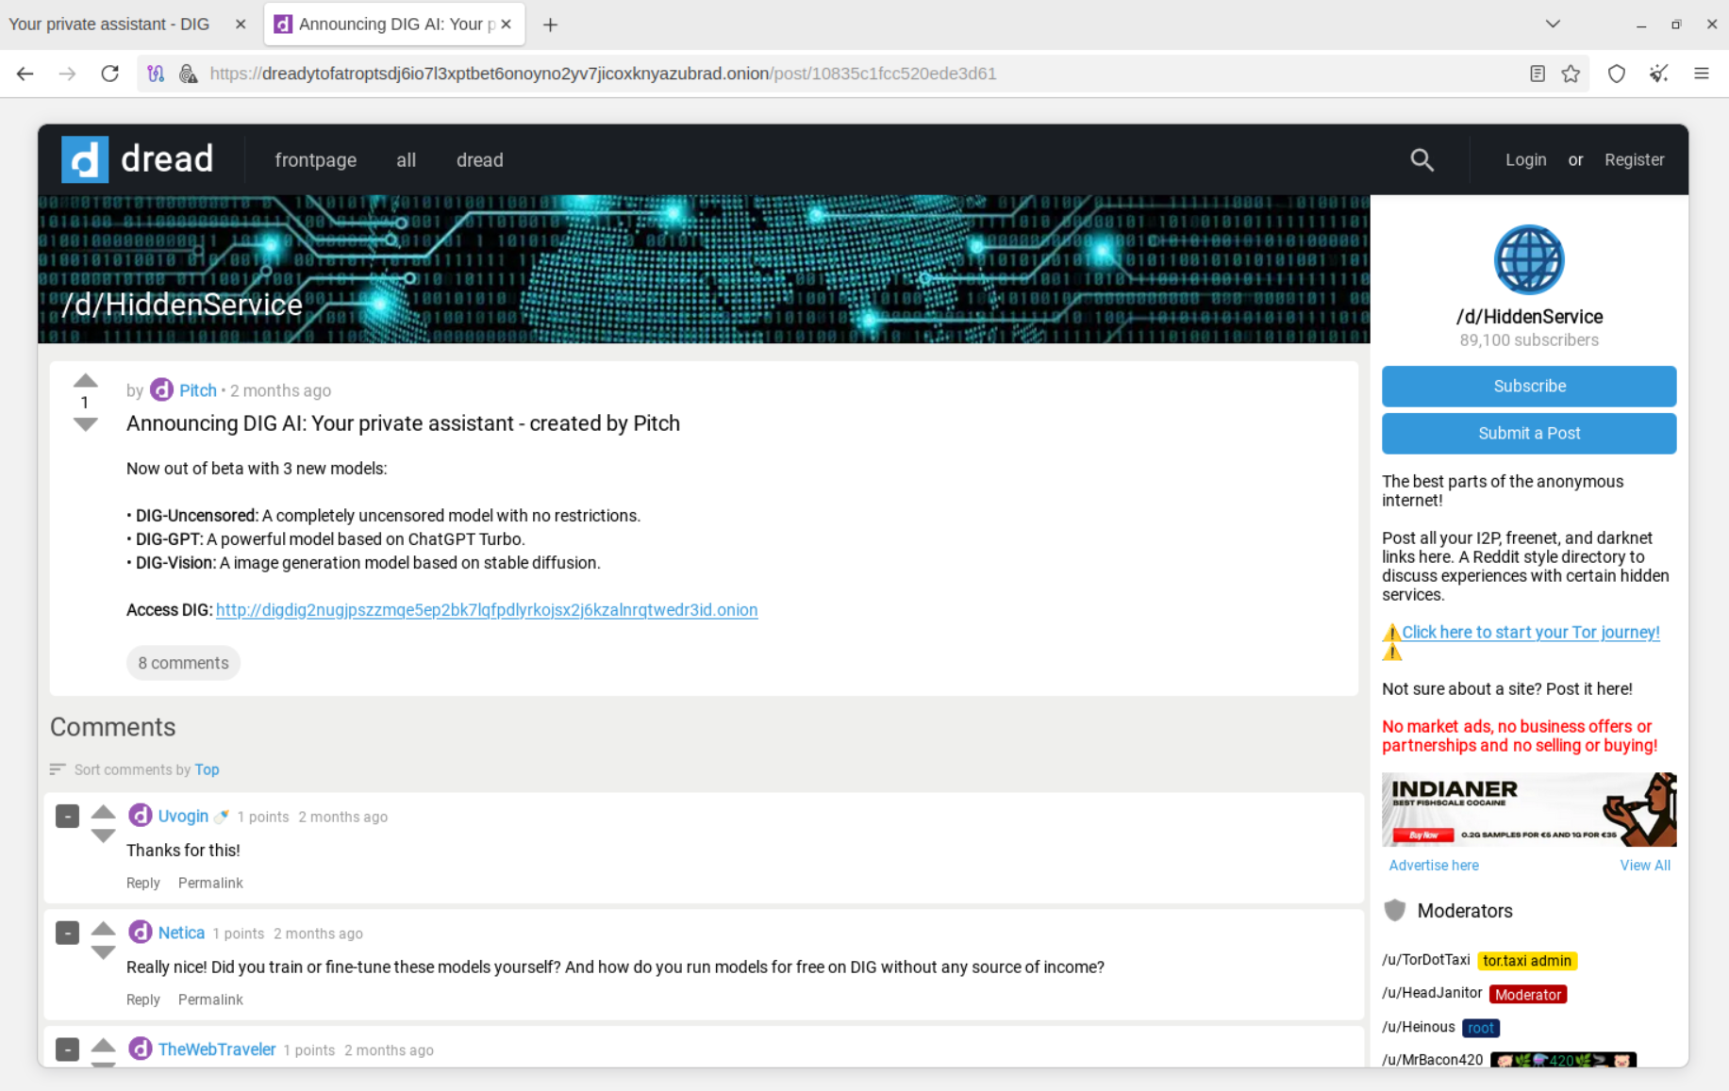Collapse Uvogin's comment

[x=67, y=816]
